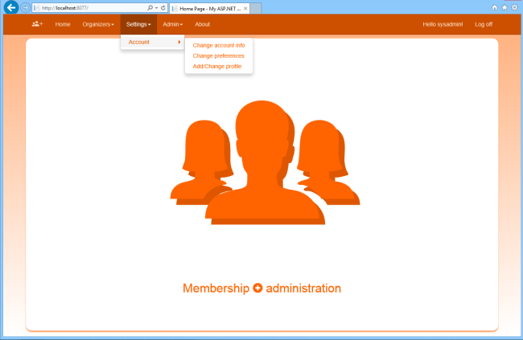Click the add-members icon in the navbar
Viewport: 523px width, 340px height.
[x=37, y=24]
